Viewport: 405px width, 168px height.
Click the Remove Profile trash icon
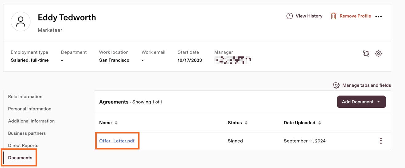(333, 16)
